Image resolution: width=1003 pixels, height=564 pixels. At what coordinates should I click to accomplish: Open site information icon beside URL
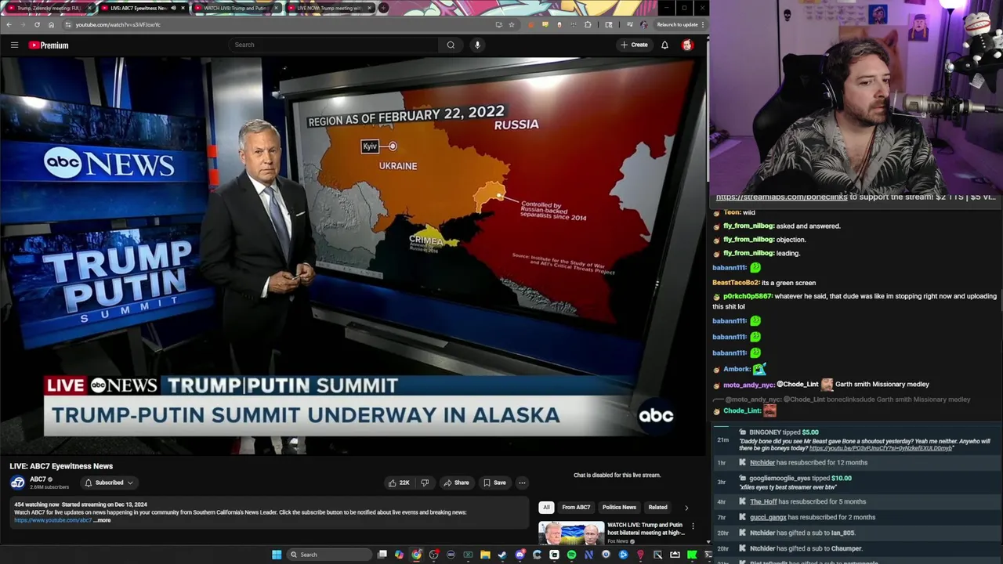click(68, 24)
